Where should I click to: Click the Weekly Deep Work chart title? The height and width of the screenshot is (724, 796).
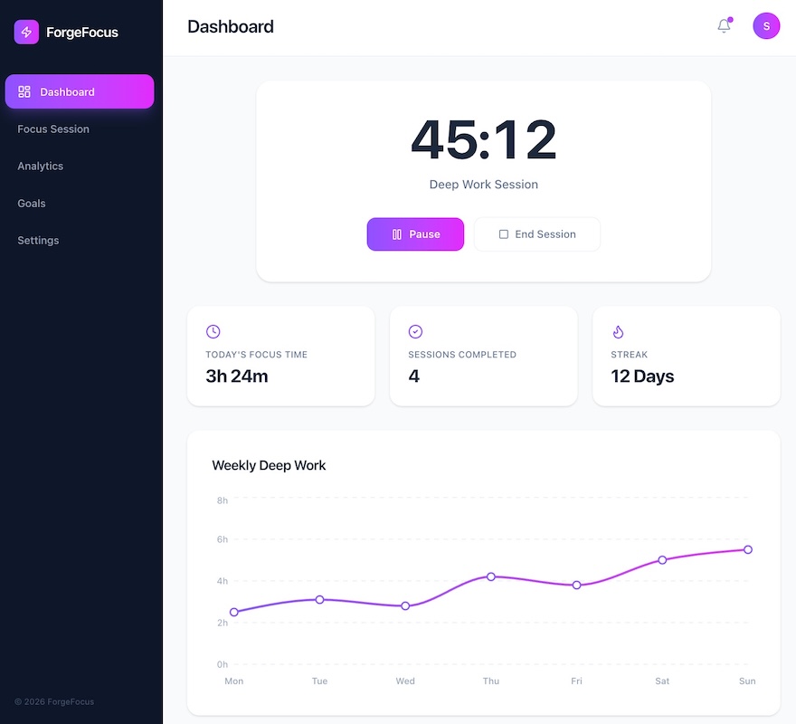click(x=269, y=465)
